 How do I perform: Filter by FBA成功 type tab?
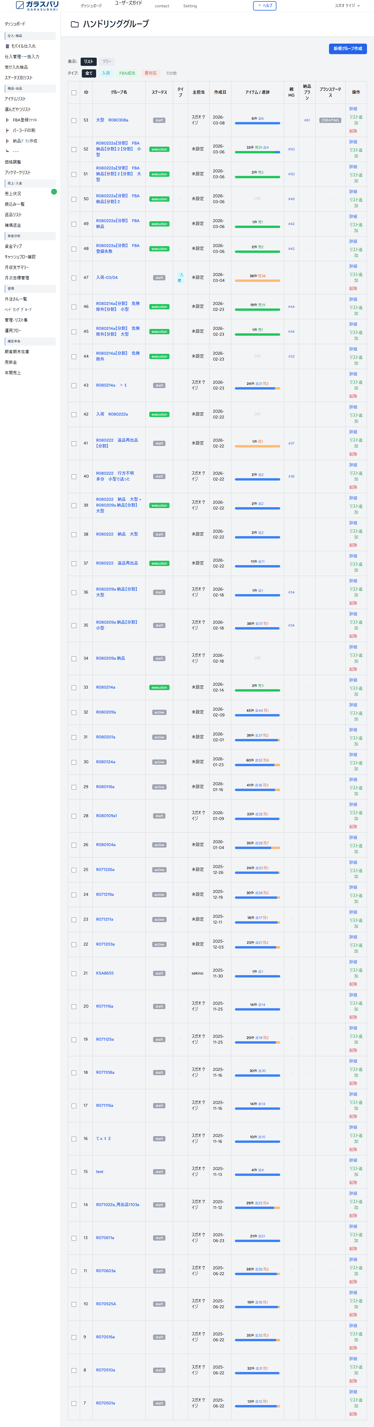(x=127, y=73)
